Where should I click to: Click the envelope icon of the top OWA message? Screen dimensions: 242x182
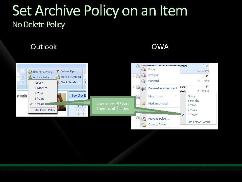[x=138, y=66]
